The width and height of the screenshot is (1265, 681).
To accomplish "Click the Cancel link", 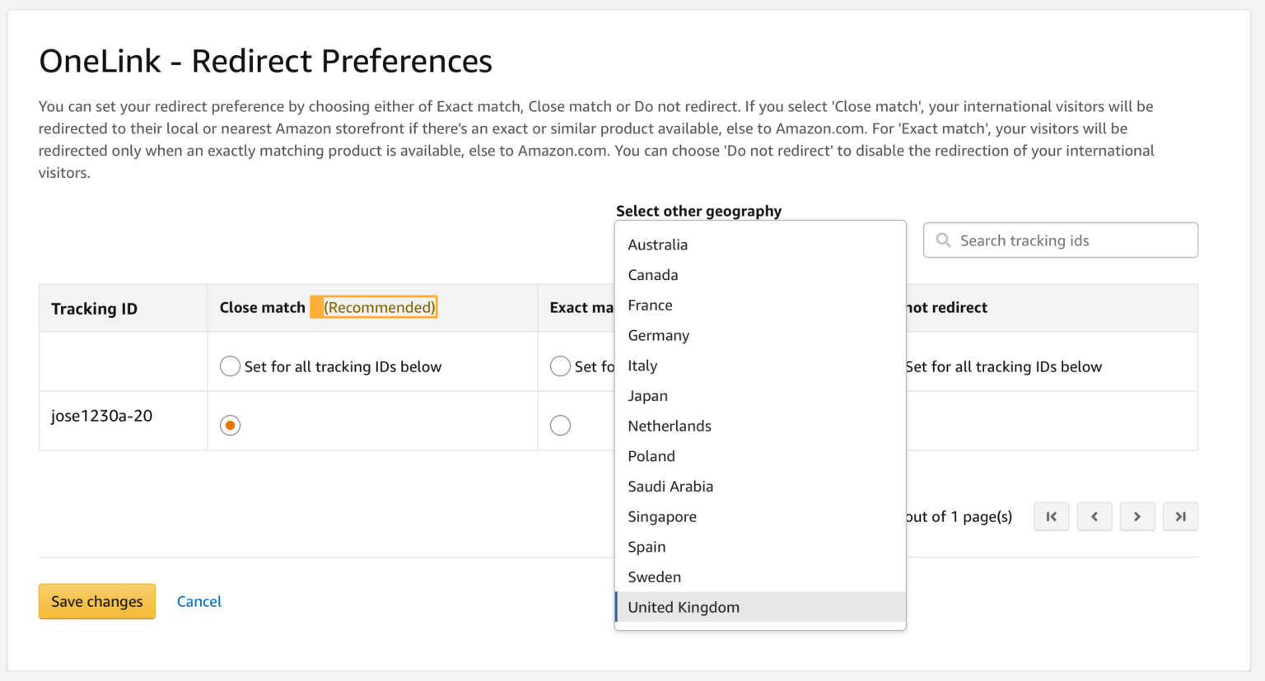I will click(x=198, y=601).
